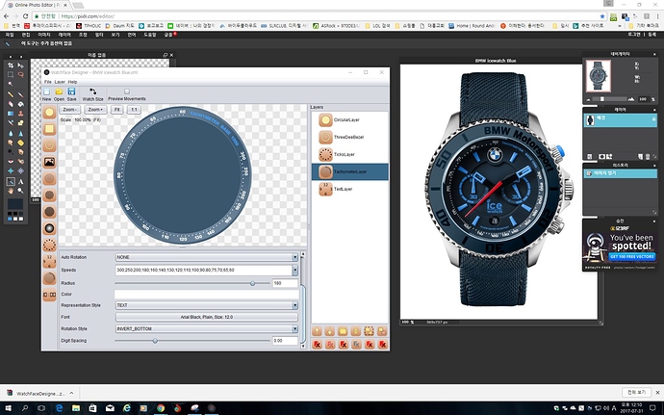Image resolution: width=664 pixels, height=415 pixels.
Task: Adjust the Digit Spacing slider handle
Action: tap(155, 341)
